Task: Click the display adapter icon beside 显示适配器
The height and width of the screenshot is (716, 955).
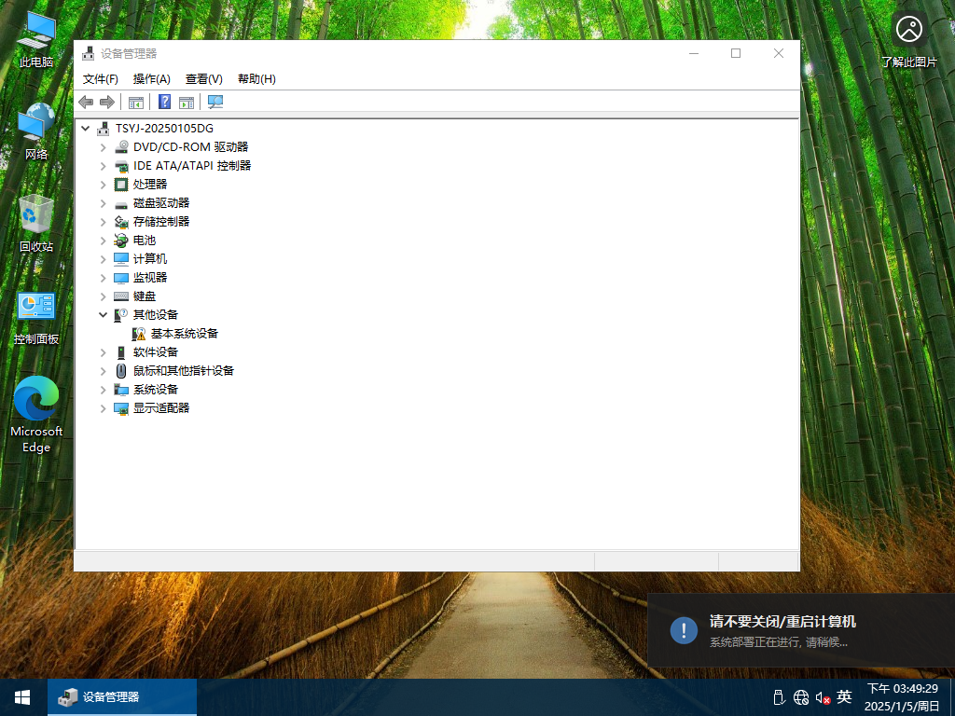Action: point(121,408)
